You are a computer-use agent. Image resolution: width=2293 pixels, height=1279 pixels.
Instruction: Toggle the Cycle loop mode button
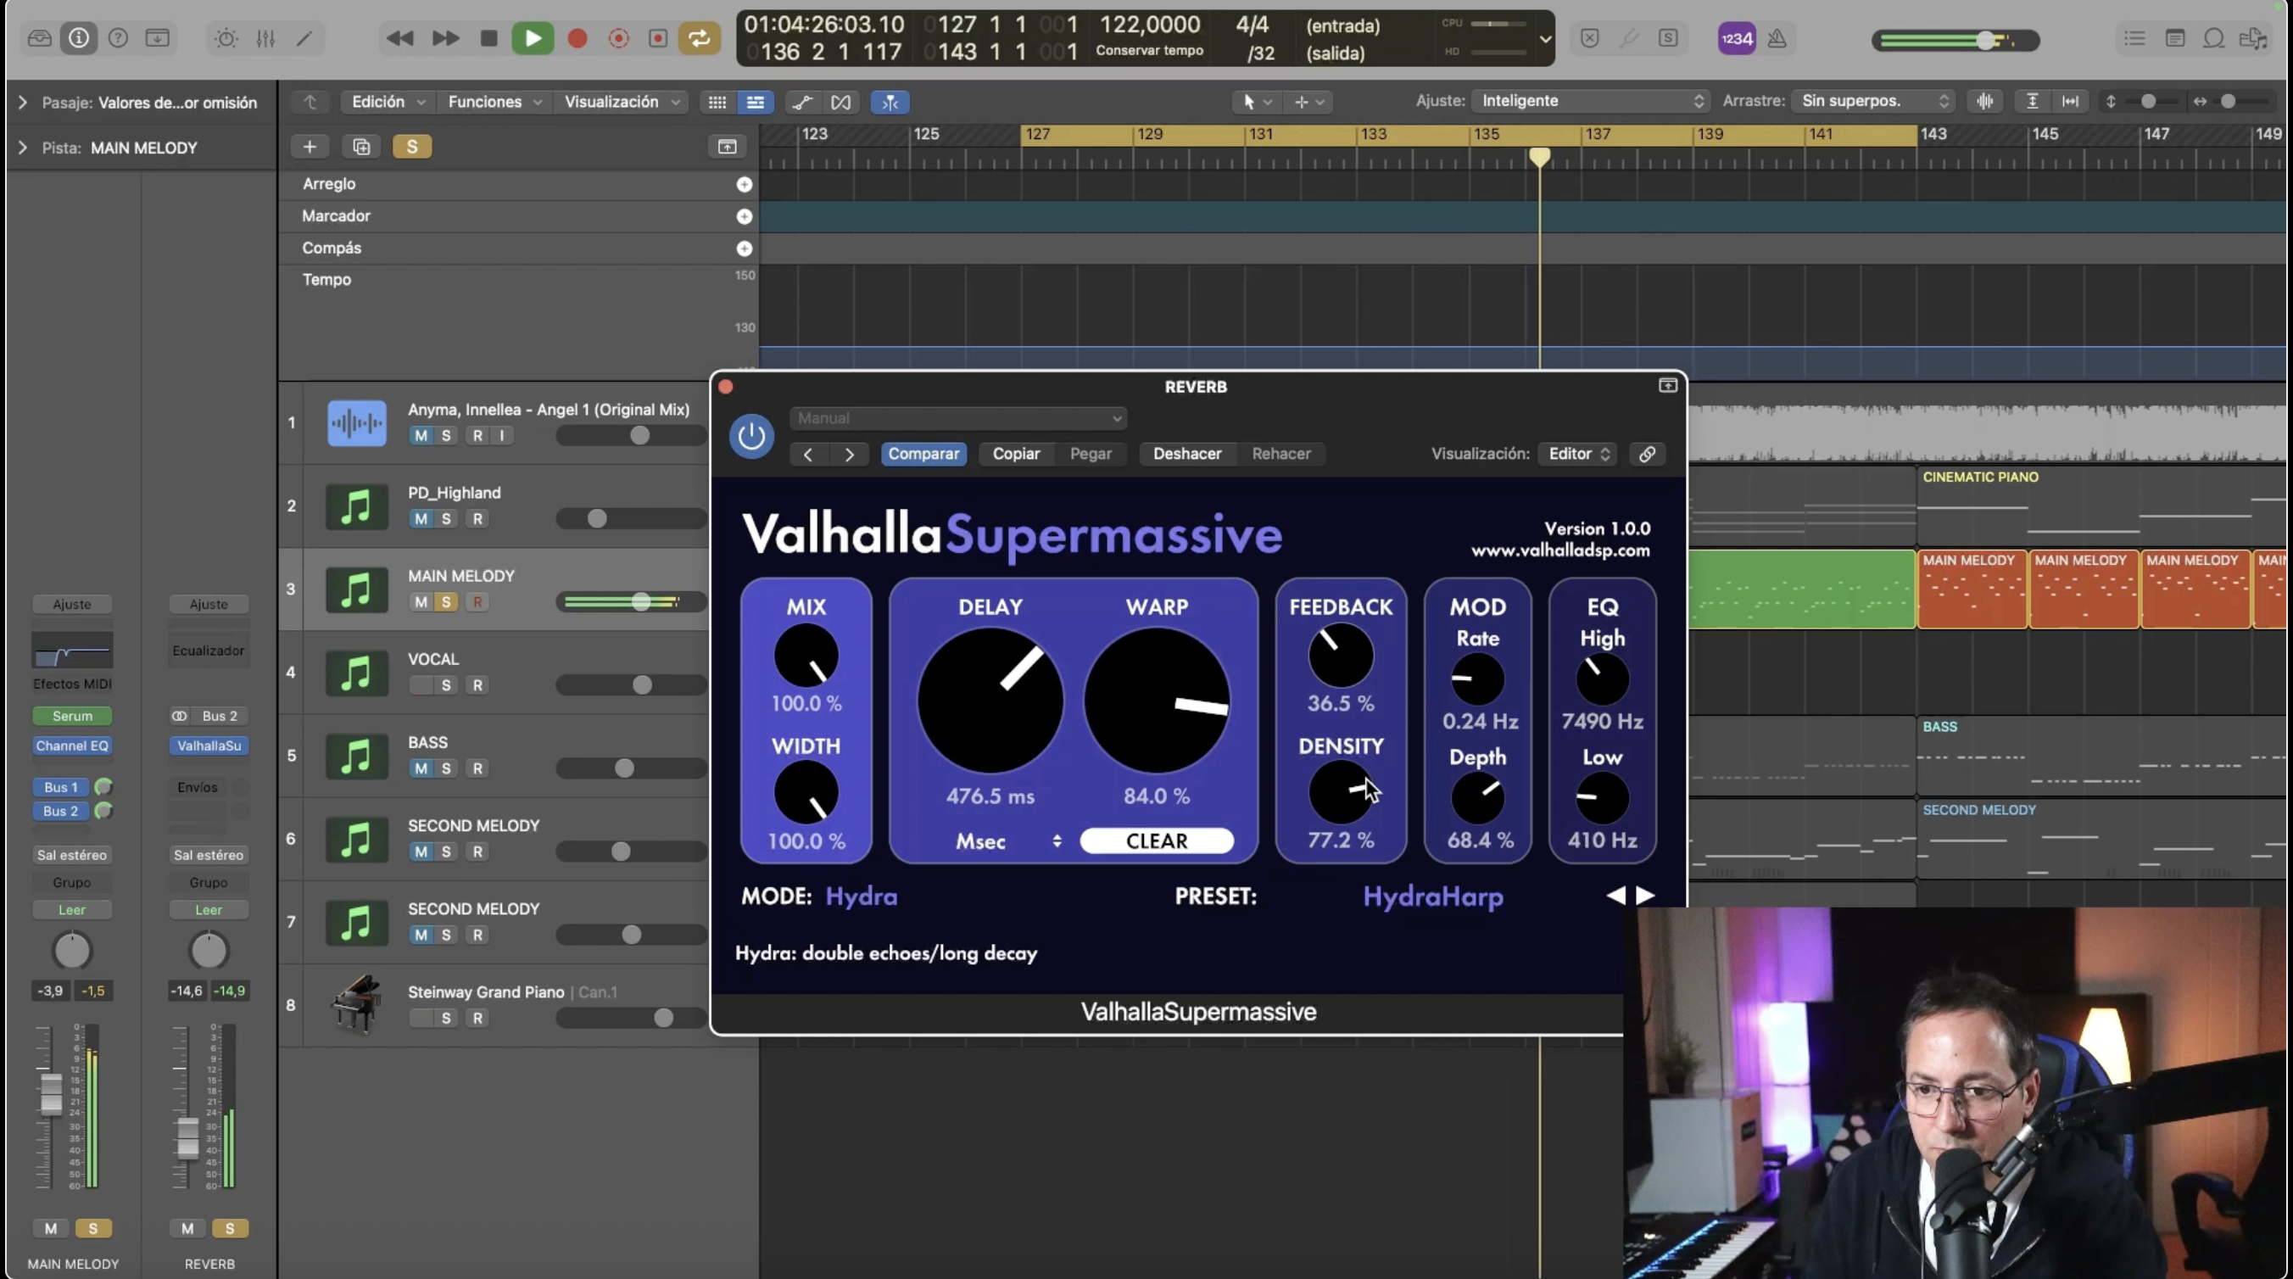pos(699,38)
